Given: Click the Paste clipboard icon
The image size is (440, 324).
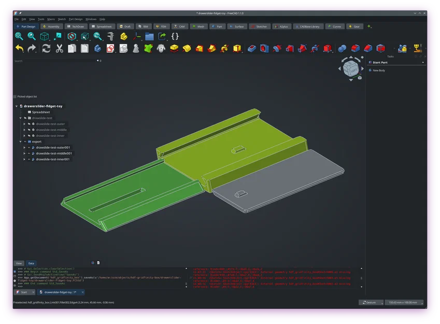Looking at the screenshot, I should coord(84,48).
